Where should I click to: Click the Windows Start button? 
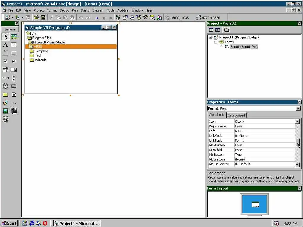[x=9, y=223]
